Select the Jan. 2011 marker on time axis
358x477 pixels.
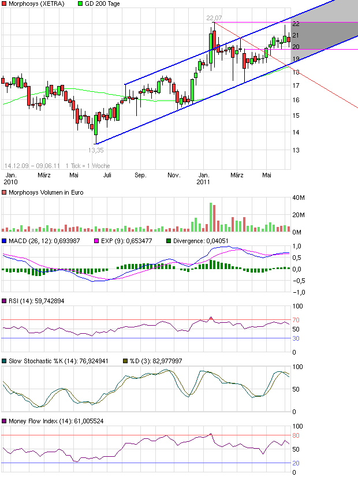tap(204, 177)
